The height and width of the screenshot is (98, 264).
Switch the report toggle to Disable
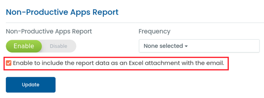59,46
